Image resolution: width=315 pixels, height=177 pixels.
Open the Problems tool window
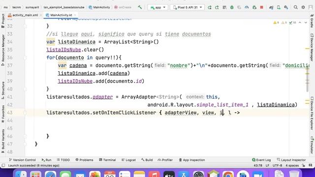pos(84,160)
